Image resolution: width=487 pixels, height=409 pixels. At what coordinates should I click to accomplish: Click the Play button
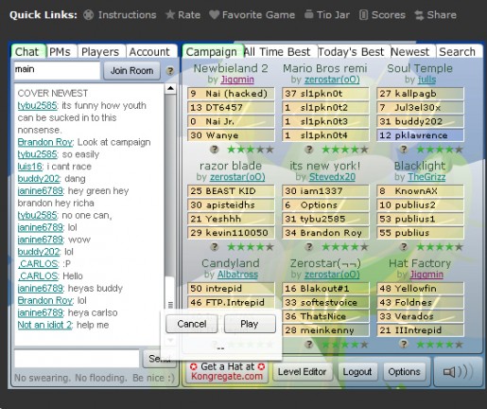coord(250,324)
